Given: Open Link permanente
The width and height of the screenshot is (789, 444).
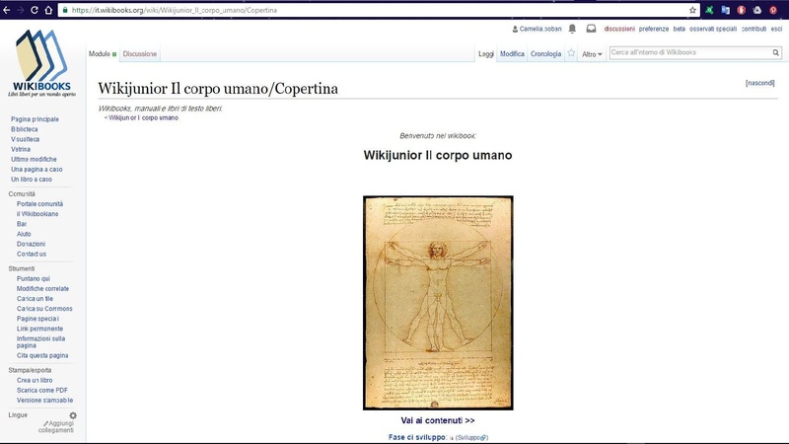Looking at the screenshot, I should (x=39, y=329).
